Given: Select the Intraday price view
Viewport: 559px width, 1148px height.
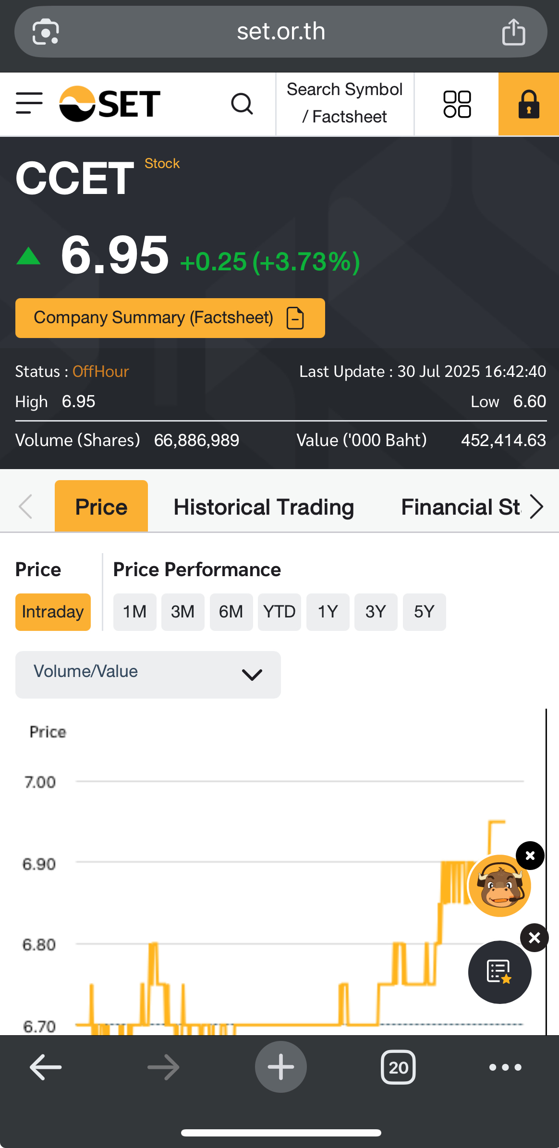Looking at the screenshot, I should coord(53,612).
